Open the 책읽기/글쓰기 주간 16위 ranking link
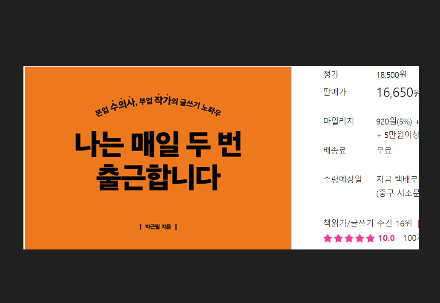This screenshot has width=440, height=303. [367, 223]
